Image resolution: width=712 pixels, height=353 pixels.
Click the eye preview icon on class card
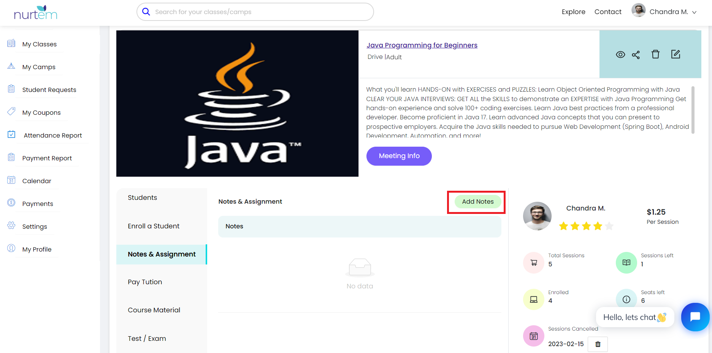point(620,55)
